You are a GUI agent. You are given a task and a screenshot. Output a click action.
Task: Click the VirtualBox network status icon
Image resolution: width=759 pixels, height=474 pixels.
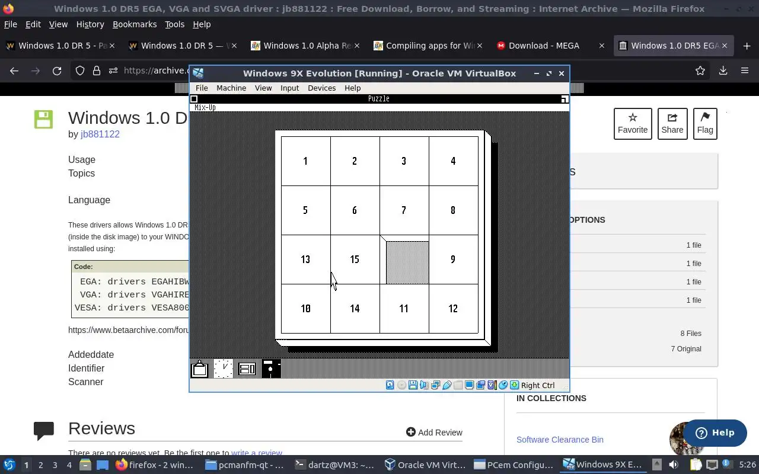pyautogui.click(x=435, y=385)
